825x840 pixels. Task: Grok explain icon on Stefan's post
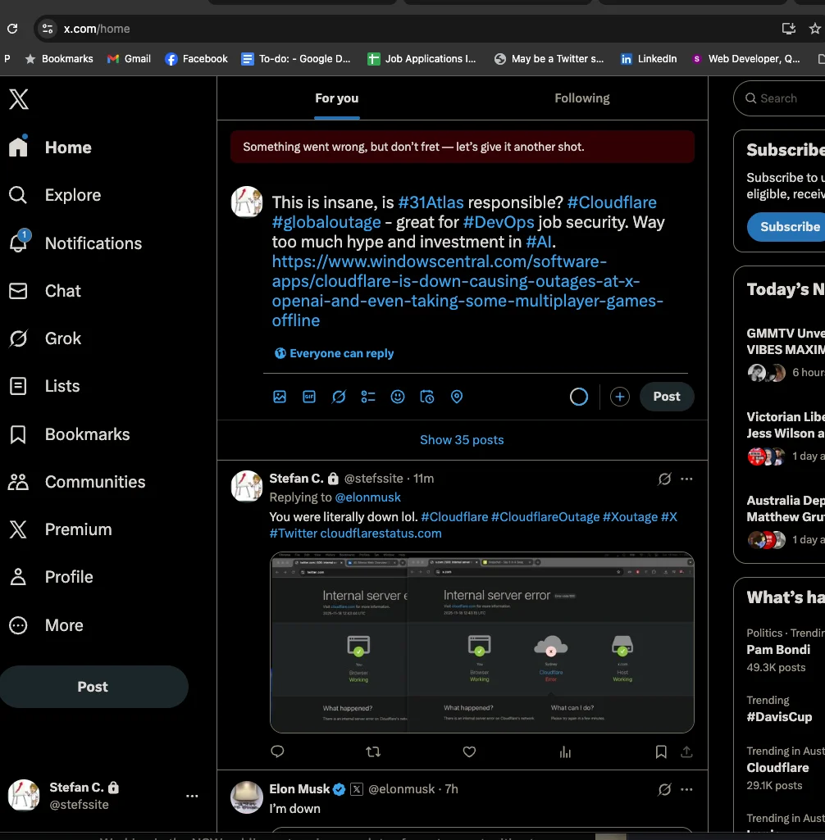coord(664,479)
